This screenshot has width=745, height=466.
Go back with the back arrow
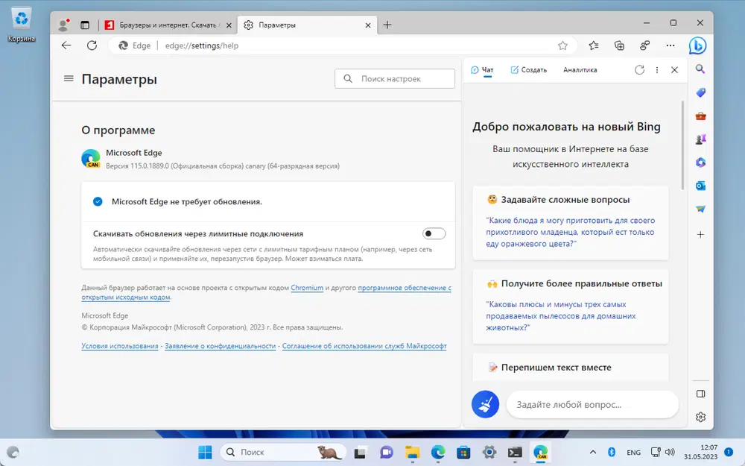[66, 45]
